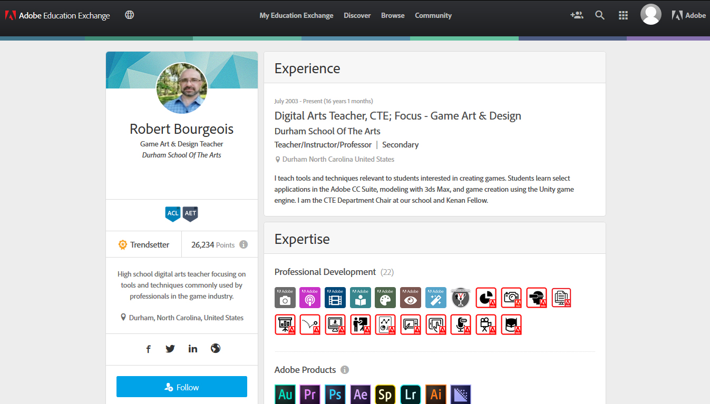Select the ACL badge on the profile
Viewport: 710px width, 404px height.
(x=173, y=214)
